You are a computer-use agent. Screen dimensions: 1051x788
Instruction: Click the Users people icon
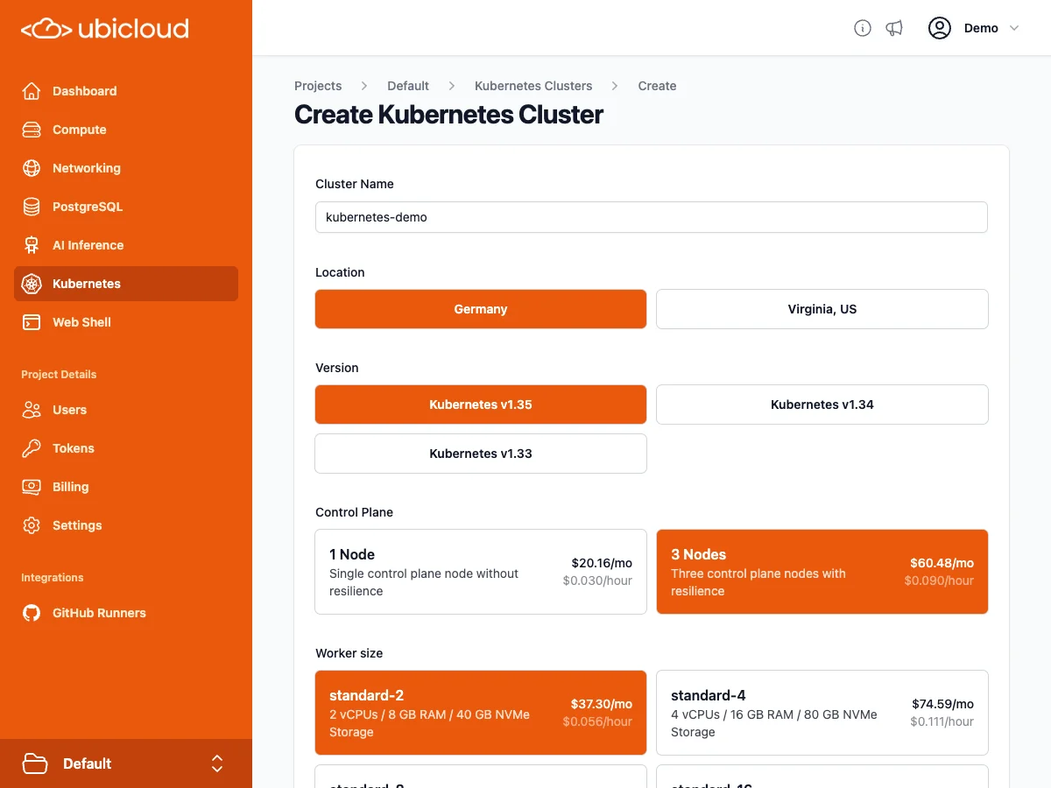pos(32,410)
